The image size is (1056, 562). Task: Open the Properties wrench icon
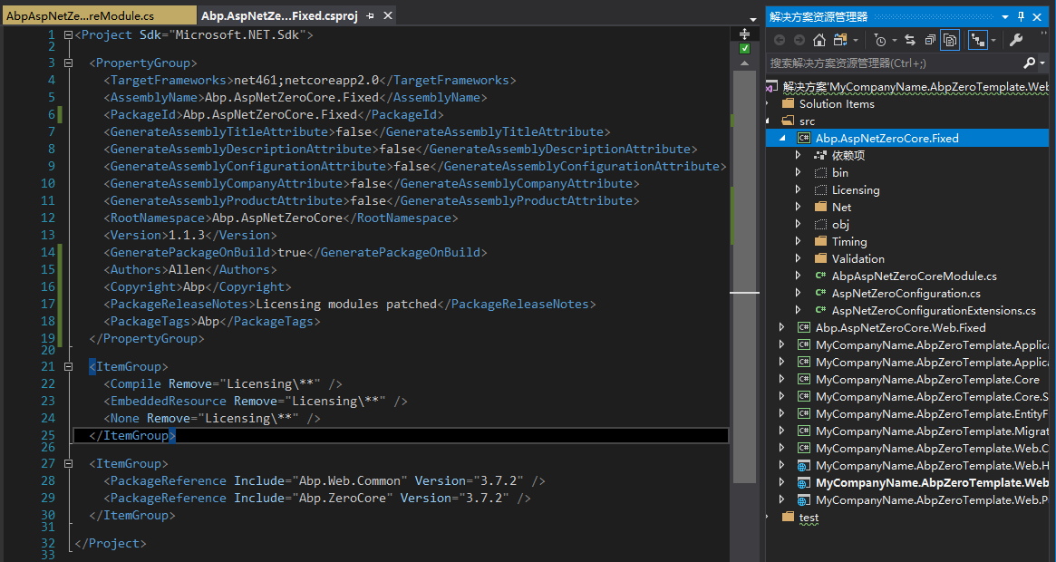[x=1016, y=41]
